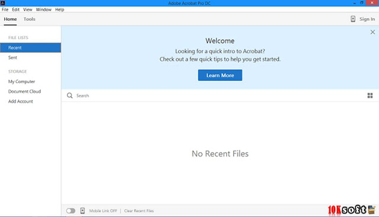Click the Learn More button

click(220, 75)
